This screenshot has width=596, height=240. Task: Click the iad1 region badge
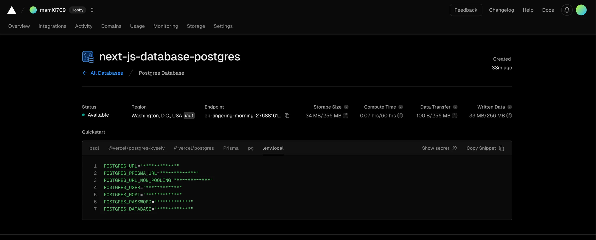coord(189,116)
